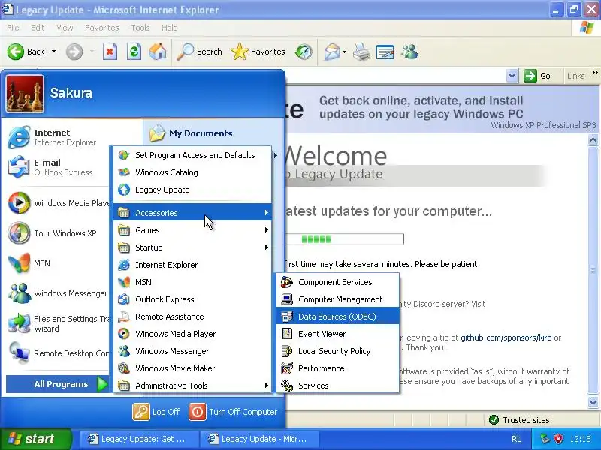Open Remote Assistance
Viewport: 601px width, 450px height.
[x=192, y=316]
